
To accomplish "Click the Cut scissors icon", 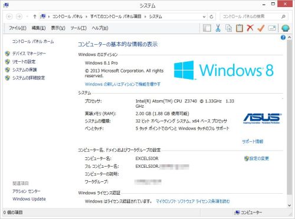I will 218,28.
